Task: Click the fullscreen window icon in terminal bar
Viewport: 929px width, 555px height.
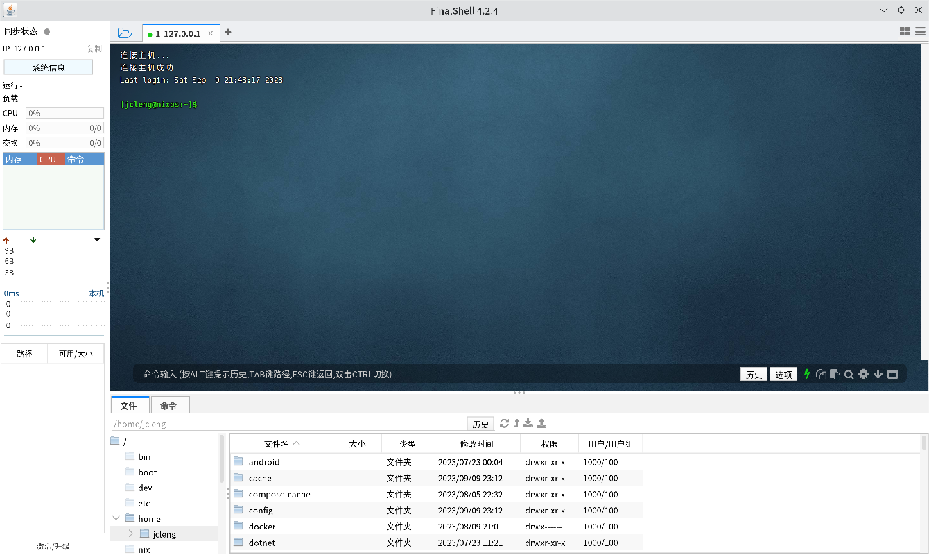Action: [x=893, y=375]
